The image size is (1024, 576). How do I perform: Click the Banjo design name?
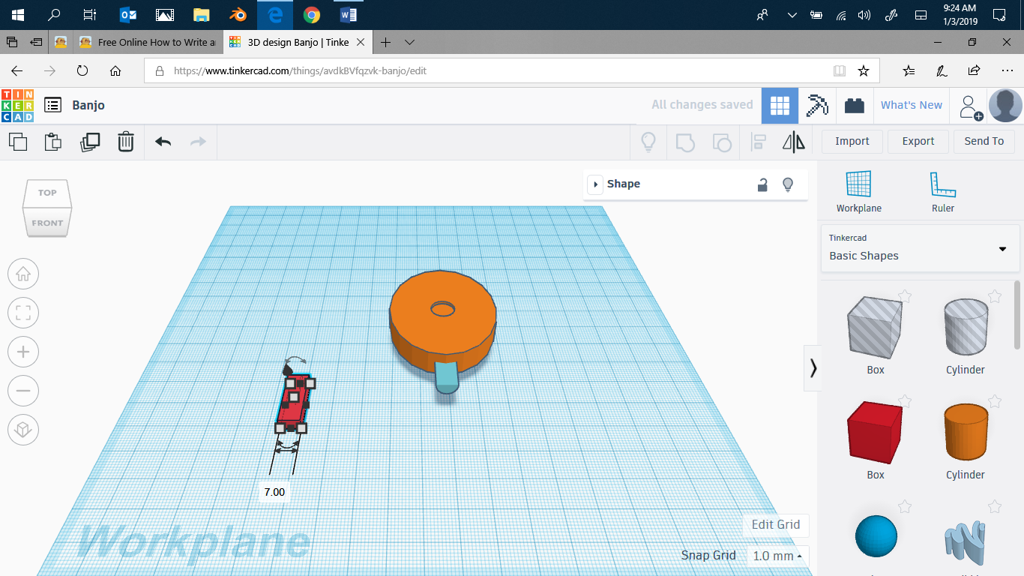tap(88, 106)
